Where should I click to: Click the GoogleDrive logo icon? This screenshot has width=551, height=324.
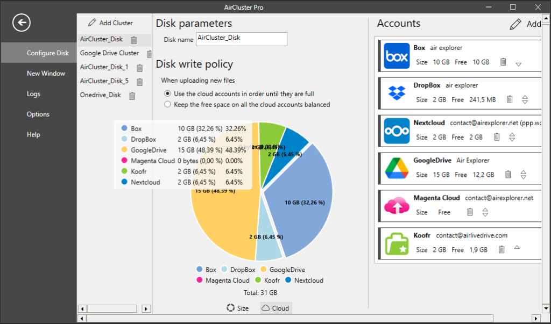[x=397, y=169]
